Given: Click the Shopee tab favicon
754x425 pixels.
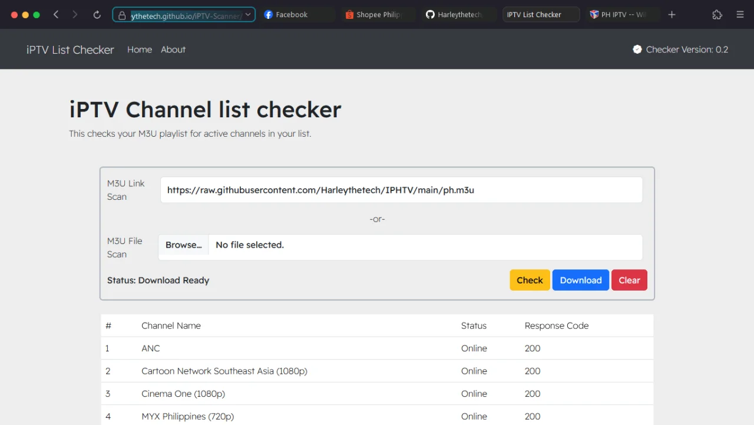Looking at the screenshot, I should tap(350, 15).
